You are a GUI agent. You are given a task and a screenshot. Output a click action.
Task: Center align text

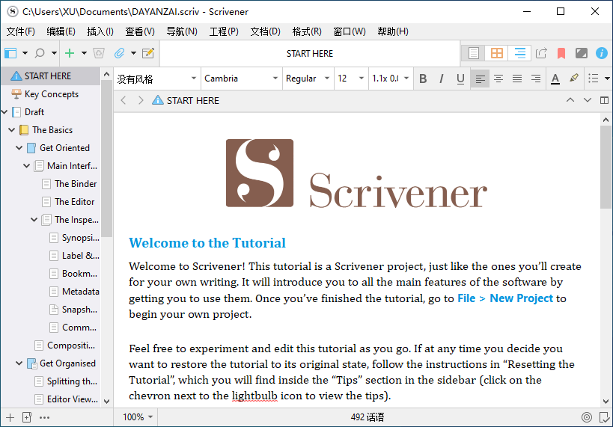tap(498, 79)
